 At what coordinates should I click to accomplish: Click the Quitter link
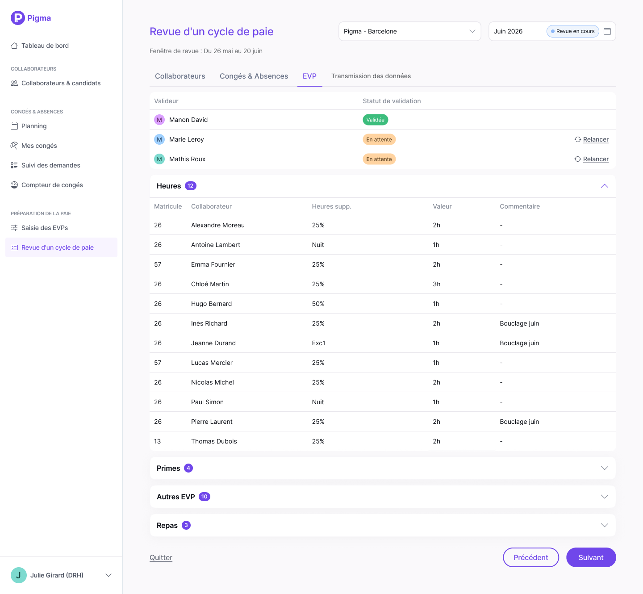coord(161,557)
